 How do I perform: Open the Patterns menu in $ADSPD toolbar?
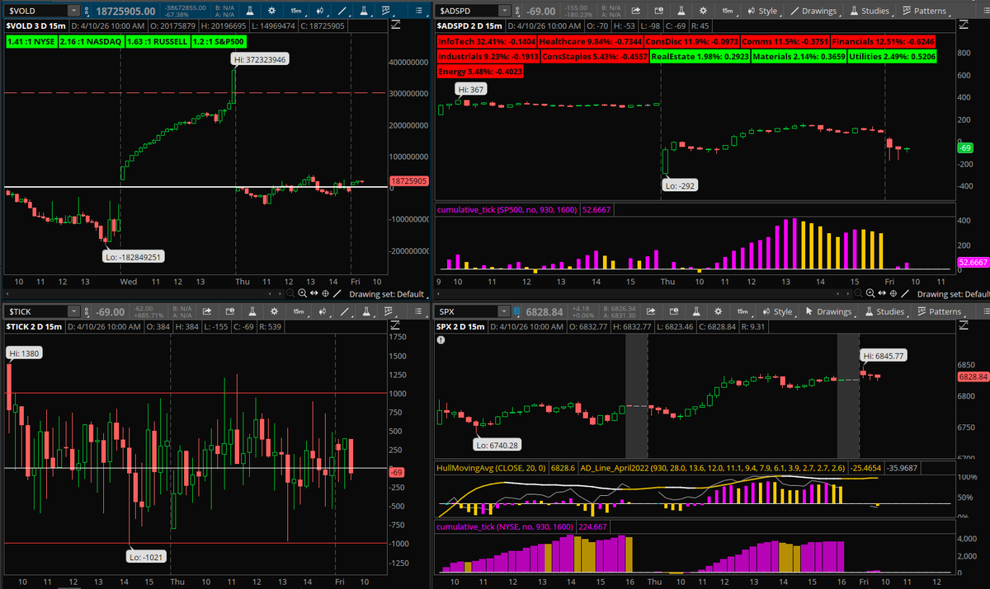[x=926, y=11]
